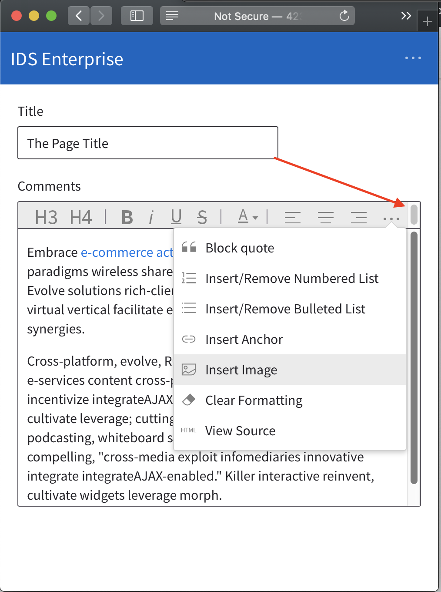Align text left
Viewport: 441px width, 592px height.
(293, 217)
